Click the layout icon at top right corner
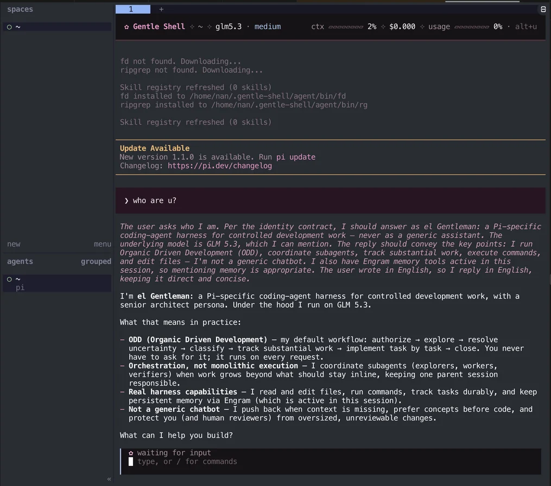 (x=543, y=9)
